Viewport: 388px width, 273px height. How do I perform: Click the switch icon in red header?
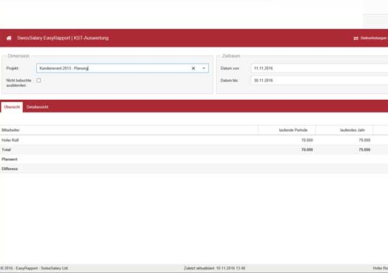tap(356, 38)
